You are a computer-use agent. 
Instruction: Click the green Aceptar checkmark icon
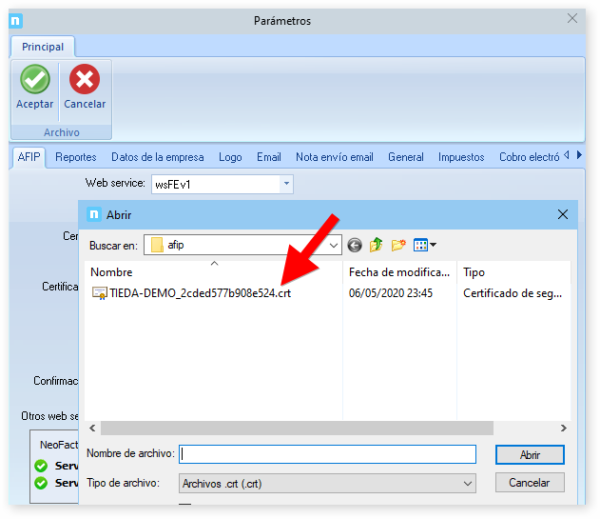click(x=35, y=79)
